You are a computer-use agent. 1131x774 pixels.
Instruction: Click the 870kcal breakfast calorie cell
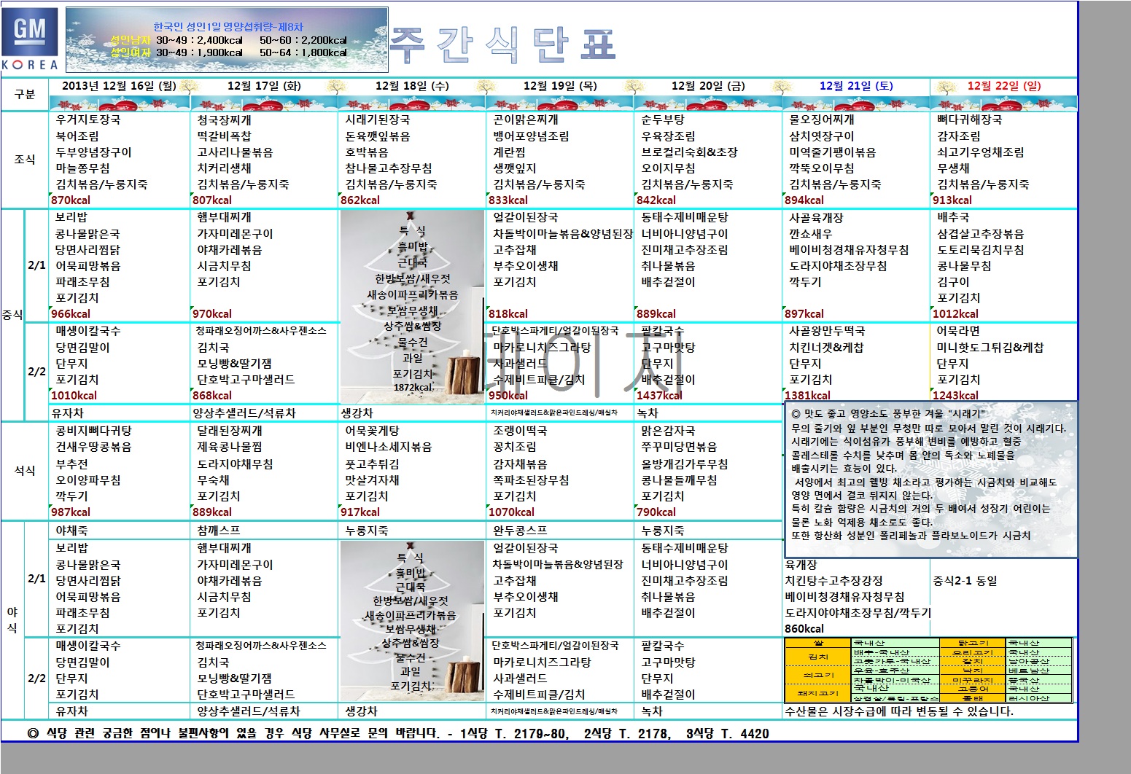71,200
